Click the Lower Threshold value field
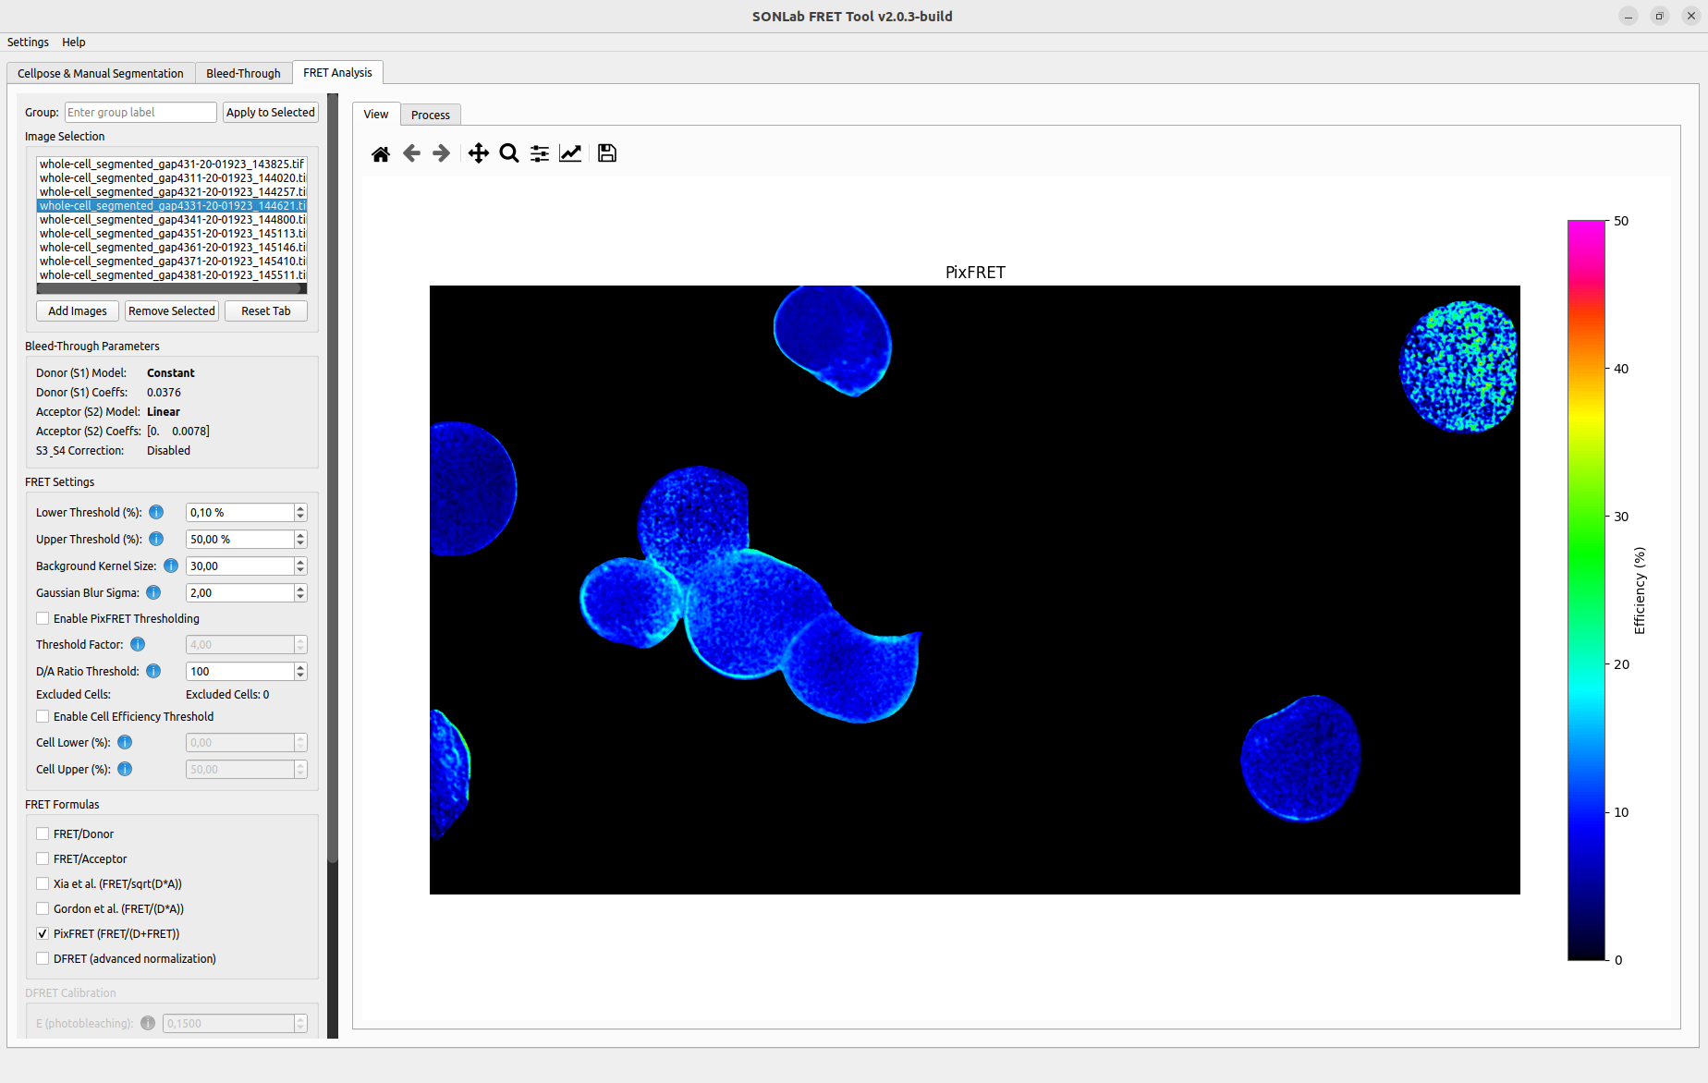 240,512
